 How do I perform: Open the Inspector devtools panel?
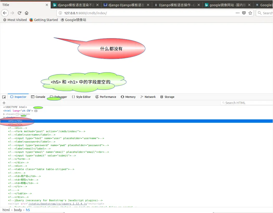[18, 97]
